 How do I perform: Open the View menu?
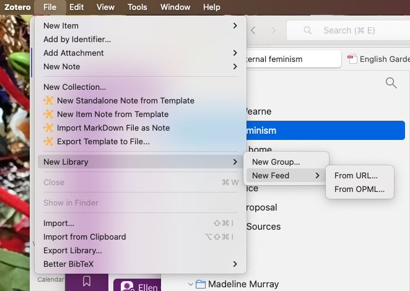[105, 7]
